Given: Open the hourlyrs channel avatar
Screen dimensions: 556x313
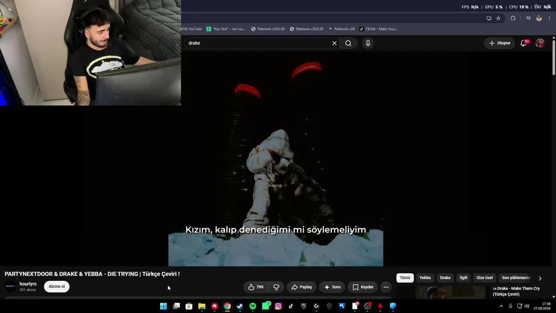Looking at the screenshot, I should (10, 286).
